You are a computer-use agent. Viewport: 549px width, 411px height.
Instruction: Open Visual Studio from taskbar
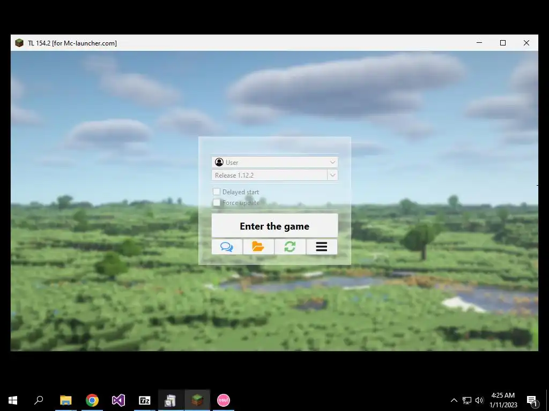[118, 400]
